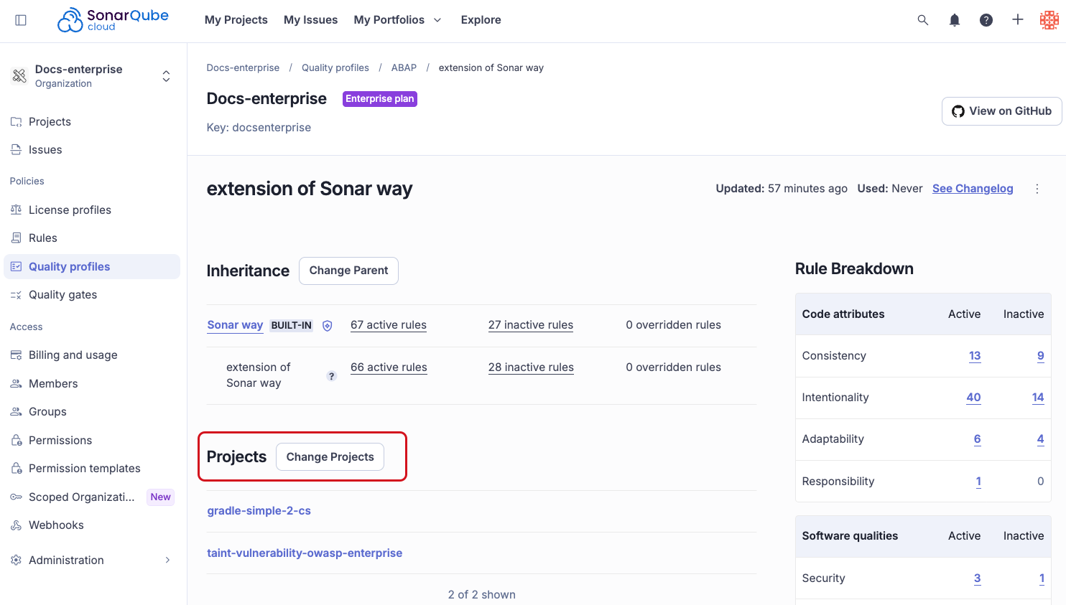The width and height of the screenshot is (1066, 605).
Task: Open My Issues in top navigation
Action: click(310, 20)
